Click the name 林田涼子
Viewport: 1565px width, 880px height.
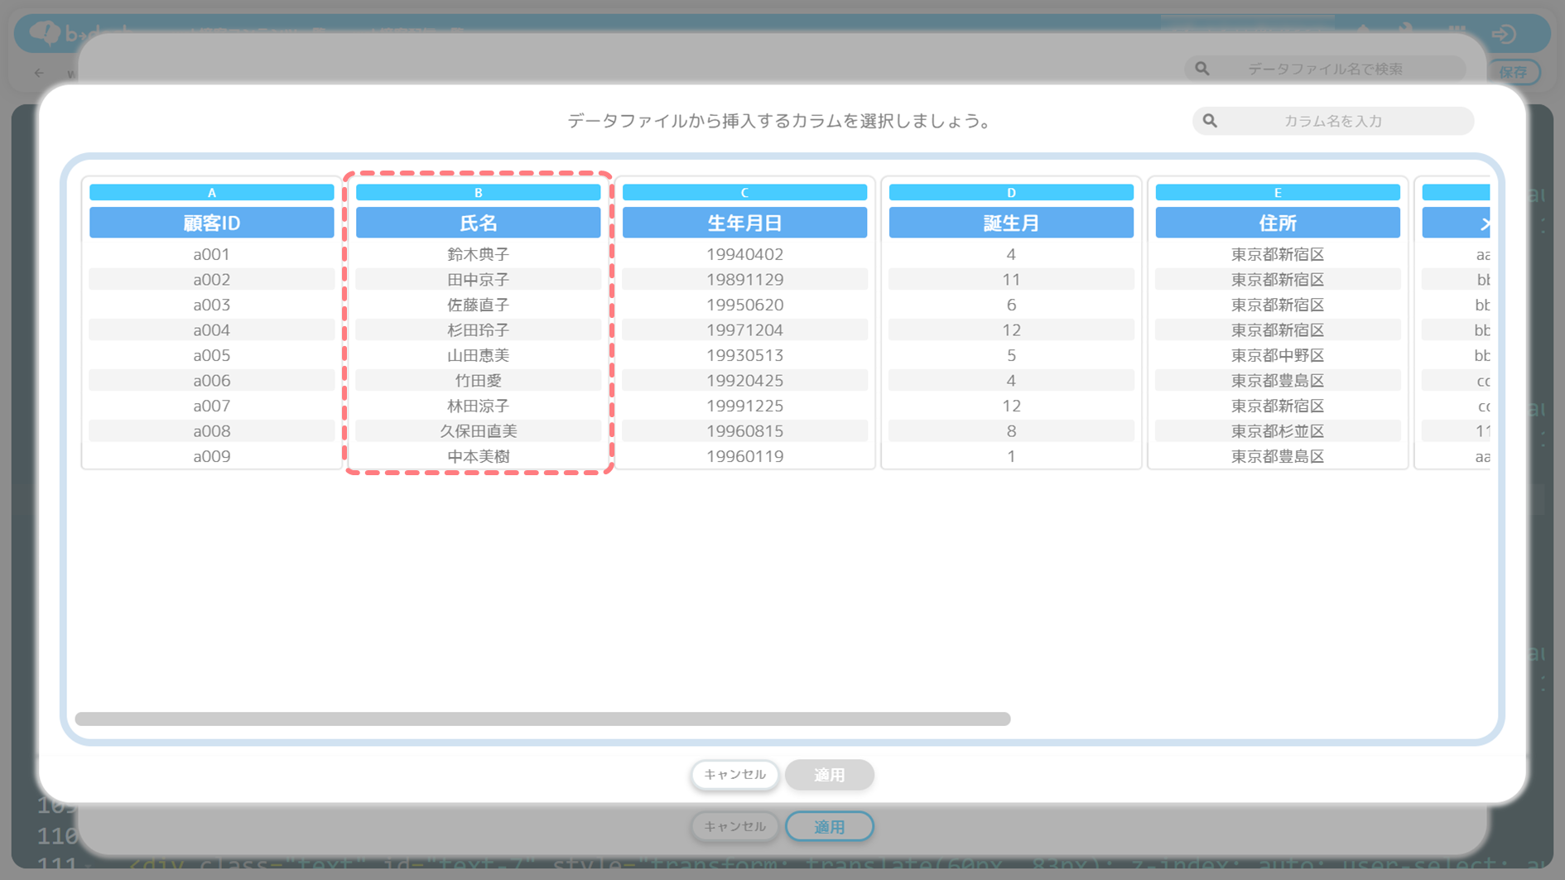pos(479,406)
